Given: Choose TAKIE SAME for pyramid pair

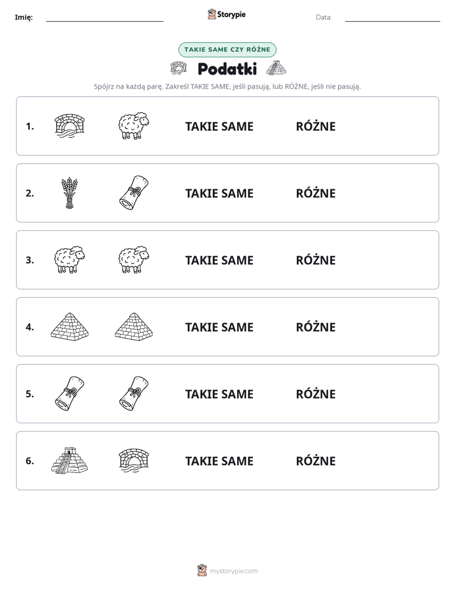Looking at the screenshot, I should tap(219, 327).
